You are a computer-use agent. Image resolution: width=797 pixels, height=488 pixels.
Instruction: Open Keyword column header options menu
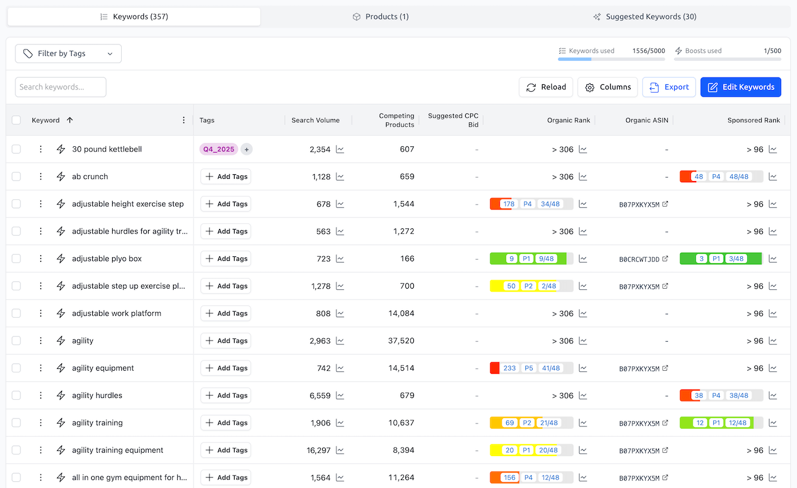point(183,120)
